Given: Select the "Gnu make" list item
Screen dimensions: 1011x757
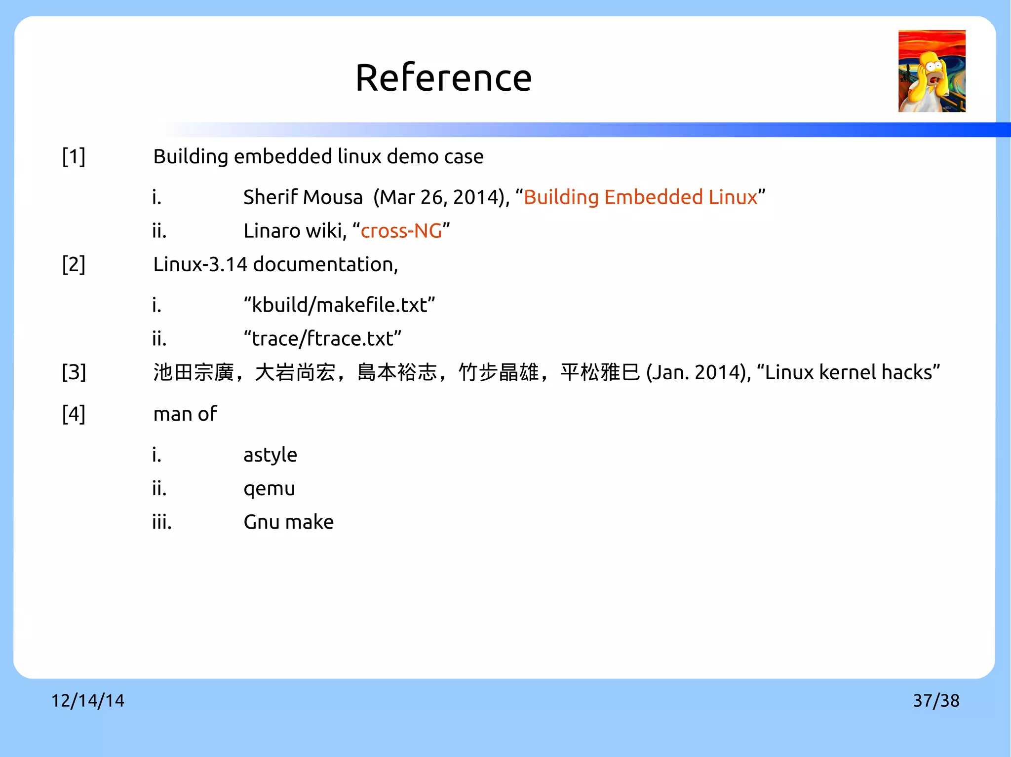Looking at the screenshot, I should click(288, 522).
